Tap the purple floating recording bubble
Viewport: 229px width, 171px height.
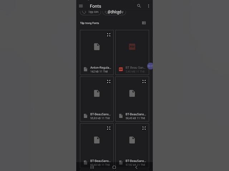point(150,66)
